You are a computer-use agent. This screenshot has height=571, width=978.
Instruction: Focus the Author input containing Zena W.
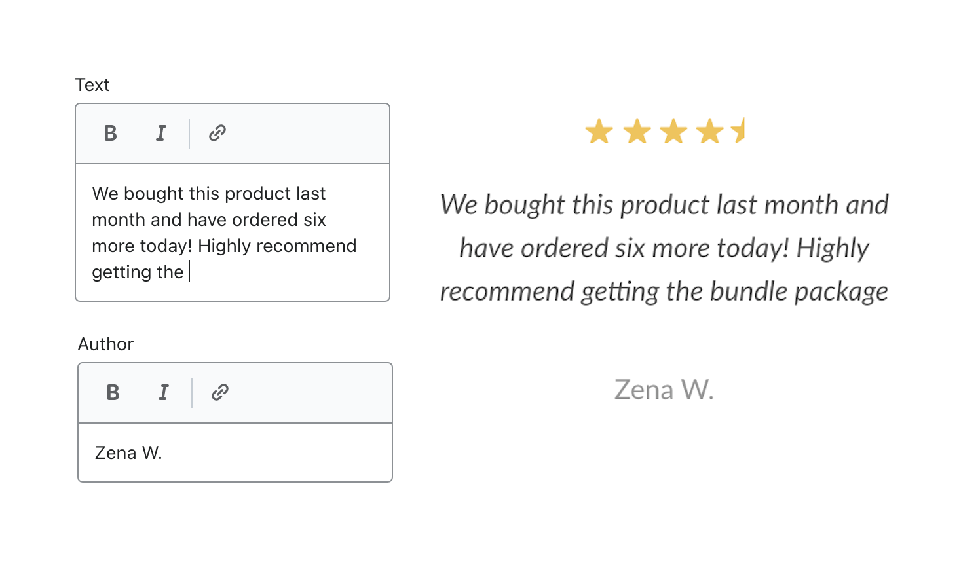tap(235, 452)
